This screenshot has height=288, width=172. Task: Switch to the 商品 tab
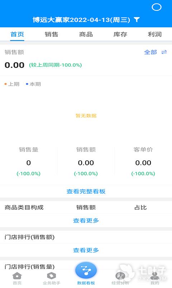click(x=86, y=34)
